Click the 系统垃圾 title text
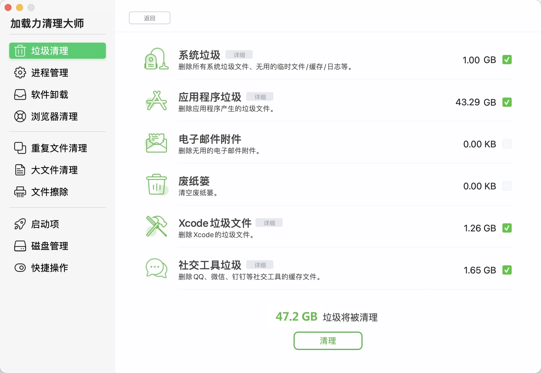Image resolution: width=541 pixels, height=373 pixels. coord(199,55)
